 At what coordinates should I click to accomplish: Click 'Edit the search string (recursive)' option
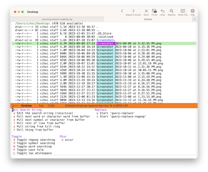pos(43,113)
